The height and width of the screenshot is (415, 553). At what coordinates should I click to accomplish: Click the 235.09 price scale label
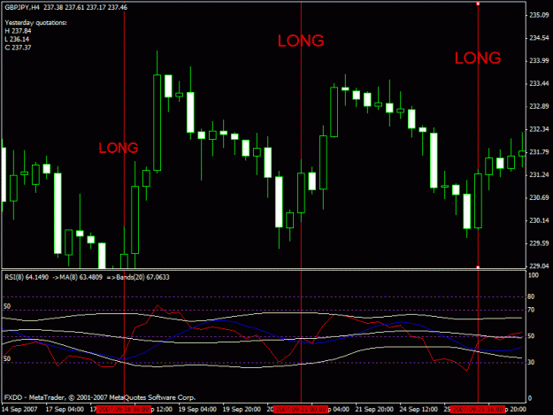(539, 15)
